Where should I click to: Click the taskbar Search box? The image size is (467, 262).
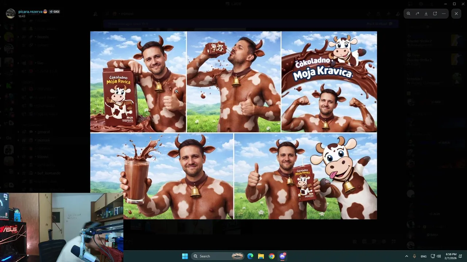tap(218, 256)
